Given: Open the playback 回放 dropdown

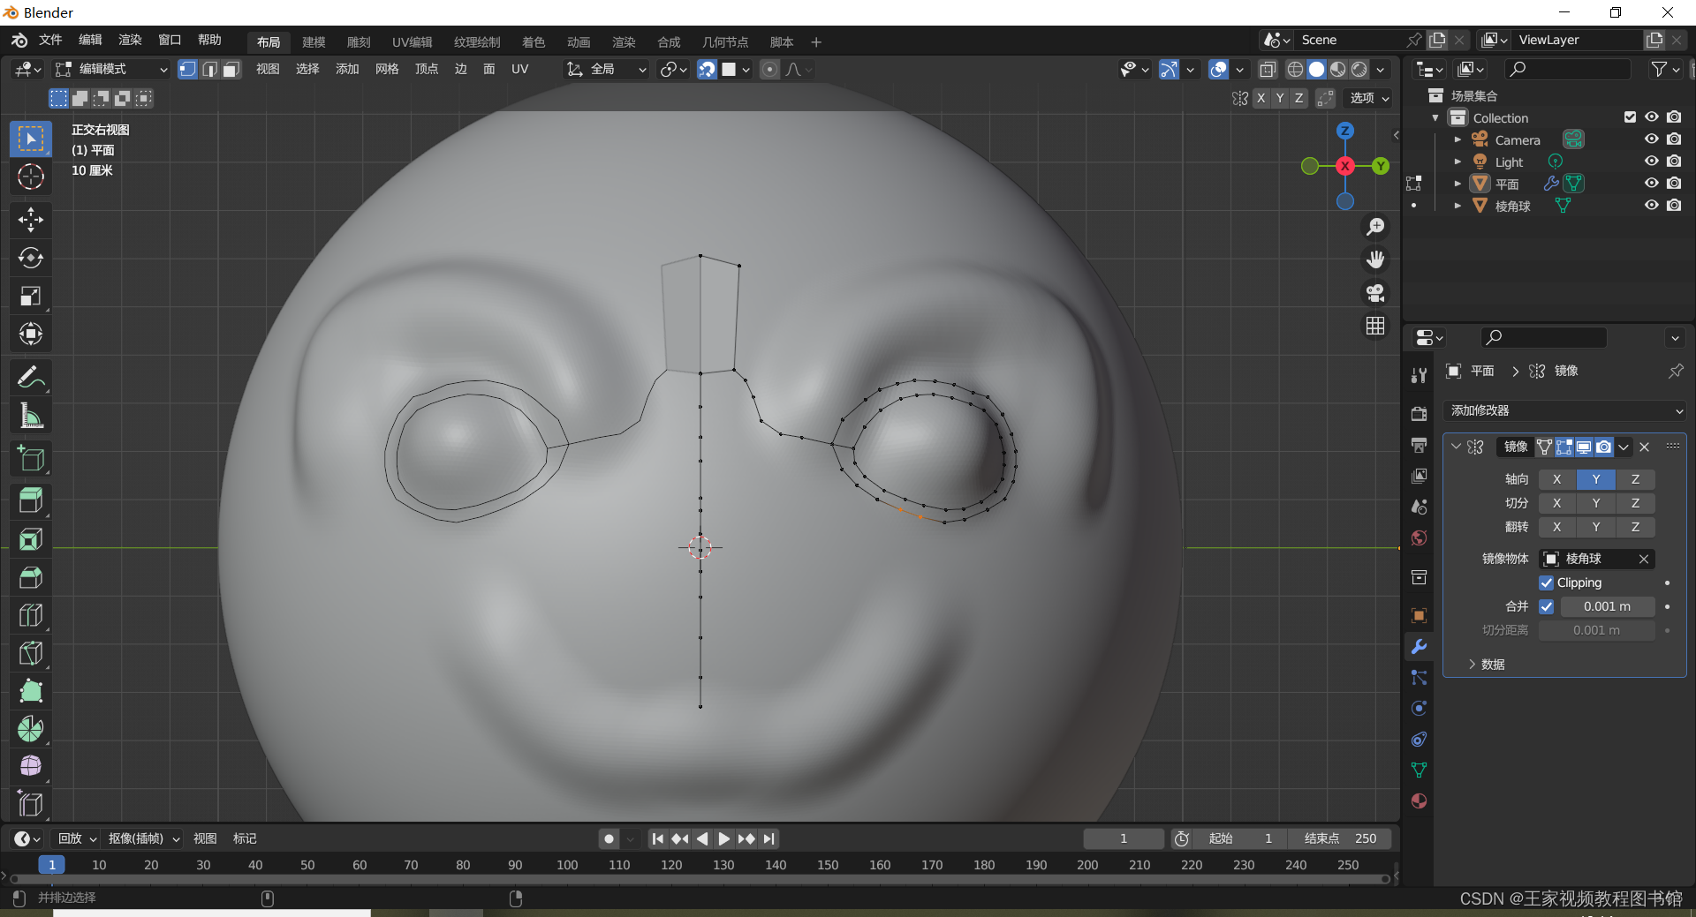Looking at the screenshot, I should pyautogui.click(x=77, y=838).
